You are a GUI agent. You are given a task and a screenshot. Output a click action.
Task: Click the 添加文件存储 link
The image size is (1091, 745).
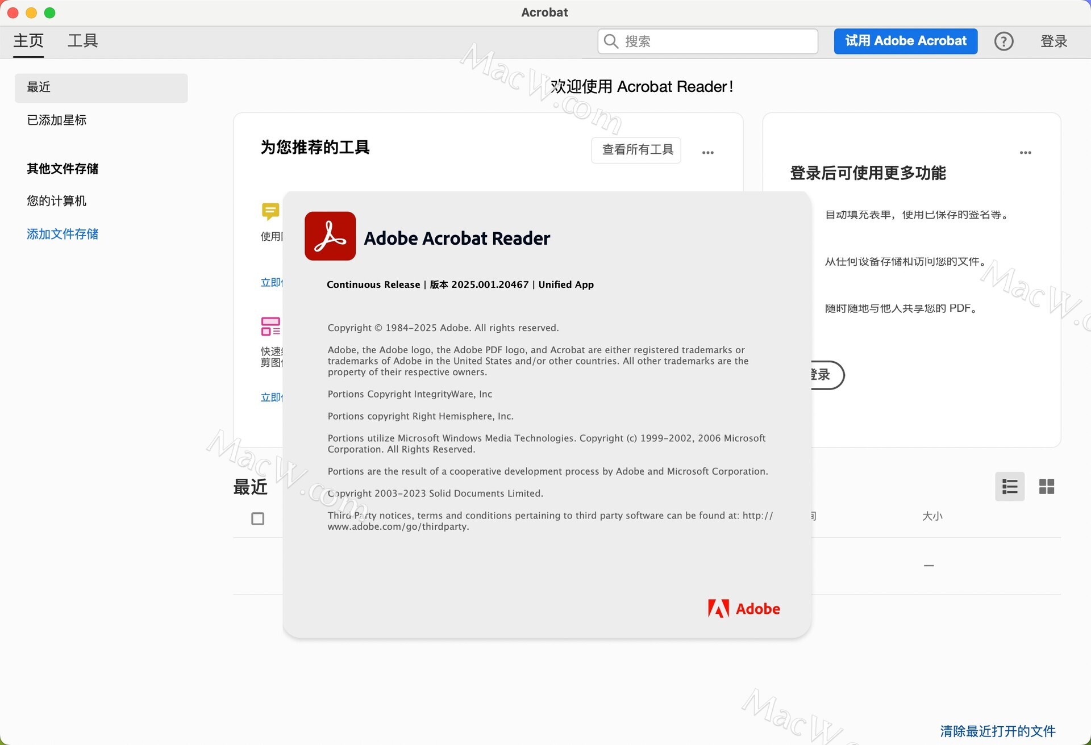point(63,234)
